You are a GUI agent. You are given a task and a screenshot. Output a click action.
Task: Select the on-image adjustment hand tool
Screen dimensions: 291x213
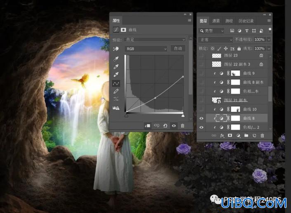pyautogui.click(x=116, y=49)
